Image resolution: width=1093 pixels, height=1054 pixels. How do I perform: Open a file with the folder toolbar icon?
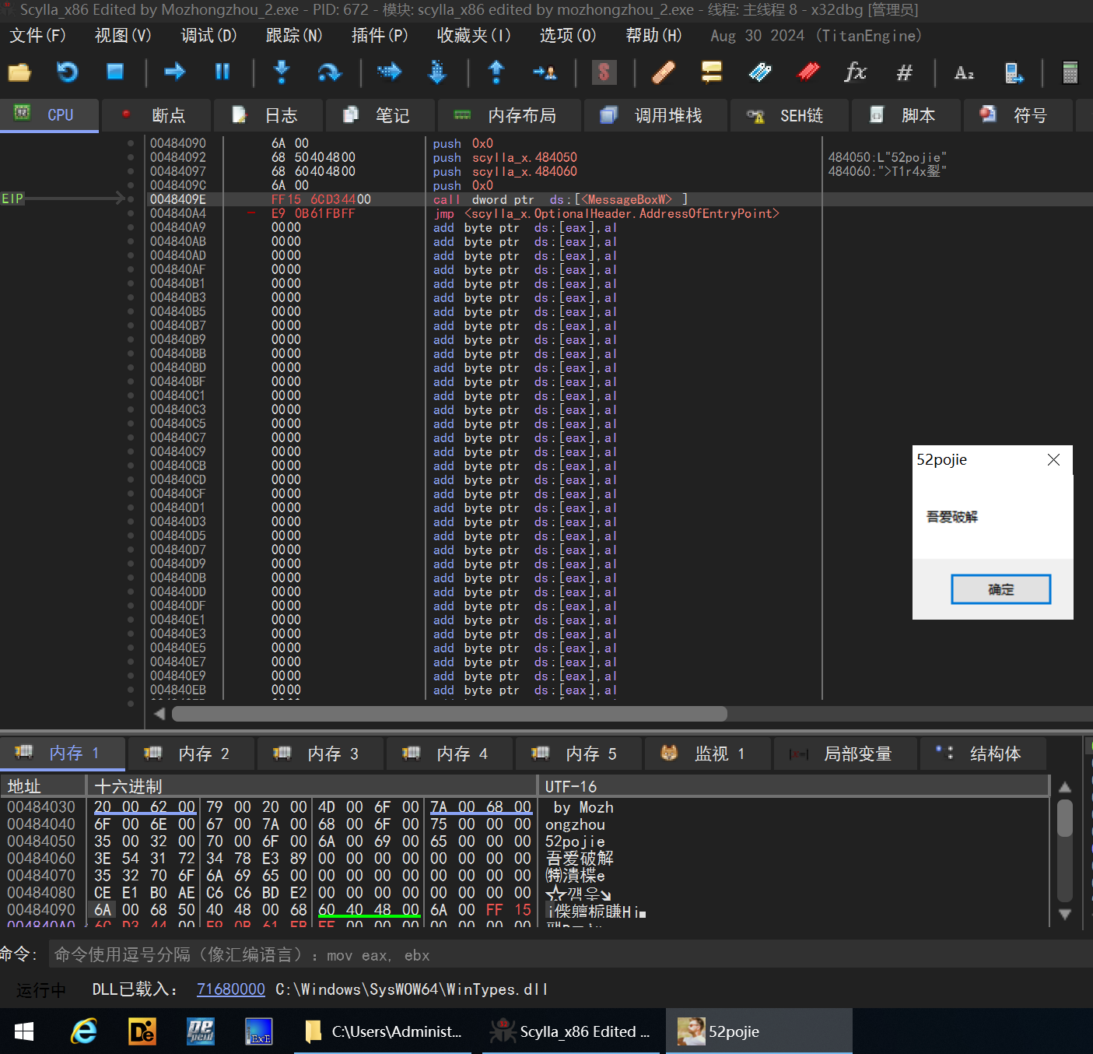pyautogui.click(x=19, y=72)
